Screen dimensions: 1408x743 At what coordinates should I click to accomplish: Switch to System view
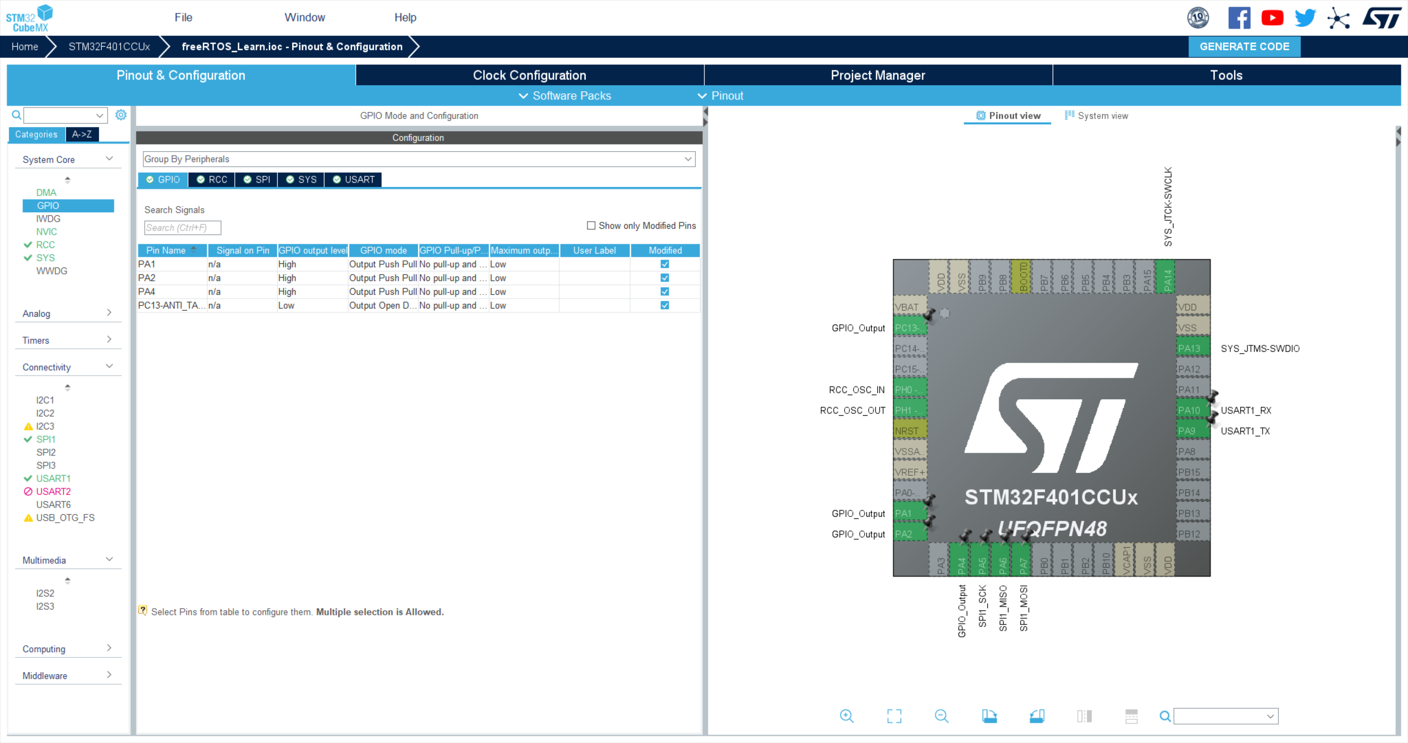point(1096,115)
